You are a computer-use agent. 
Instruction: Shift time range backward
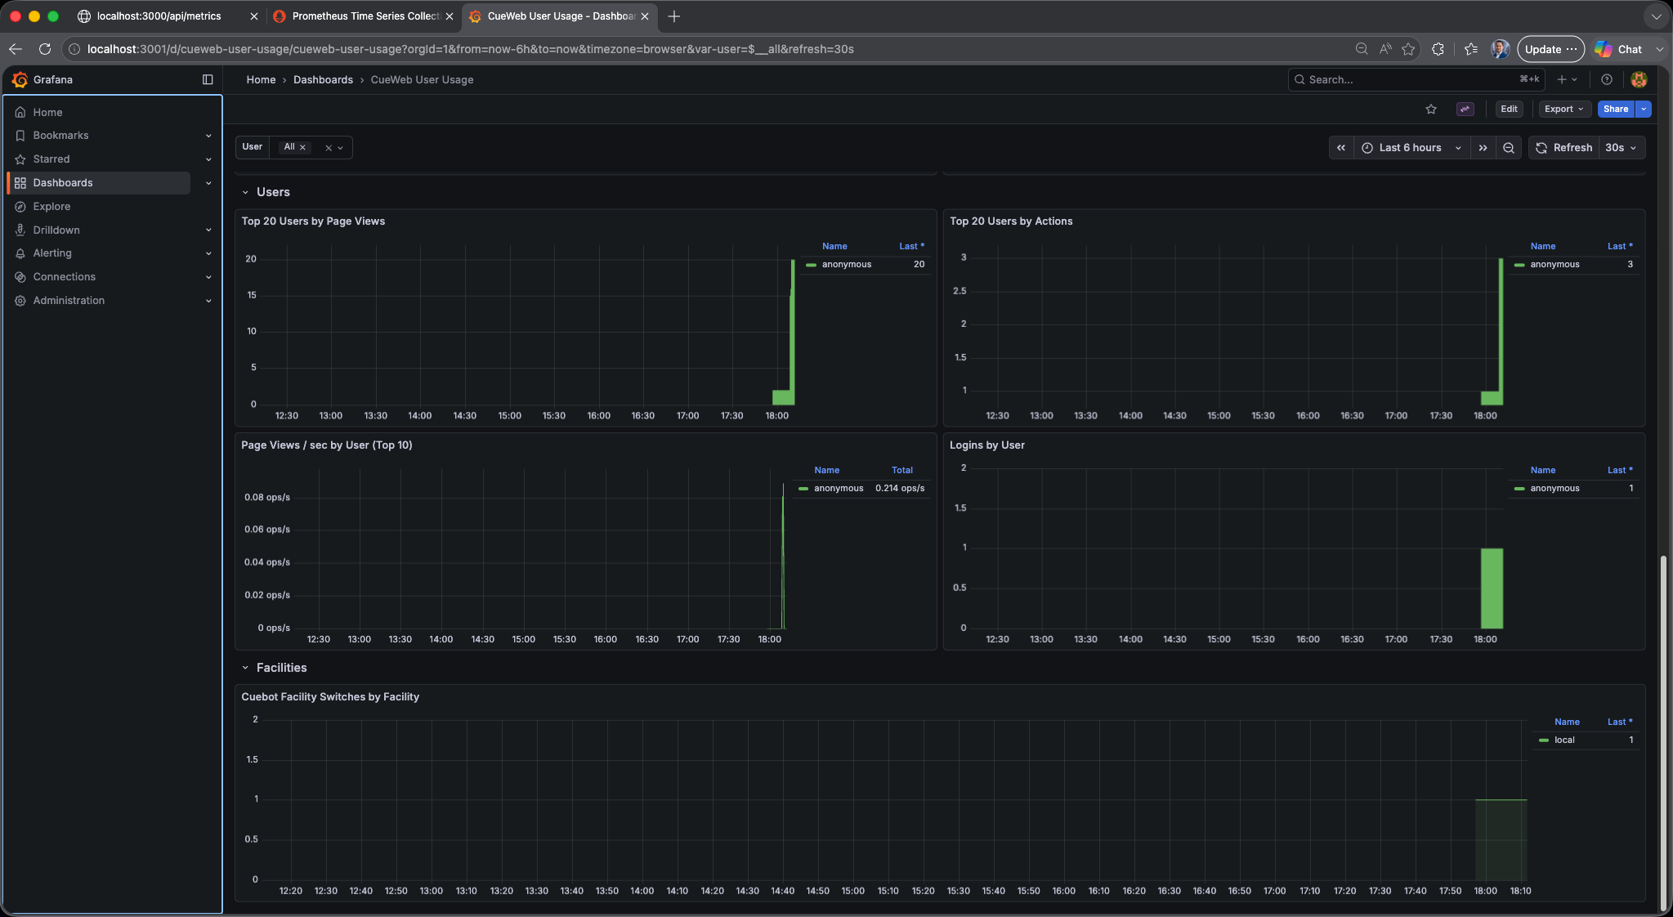pyautogui.click(x=1341, y=148)
